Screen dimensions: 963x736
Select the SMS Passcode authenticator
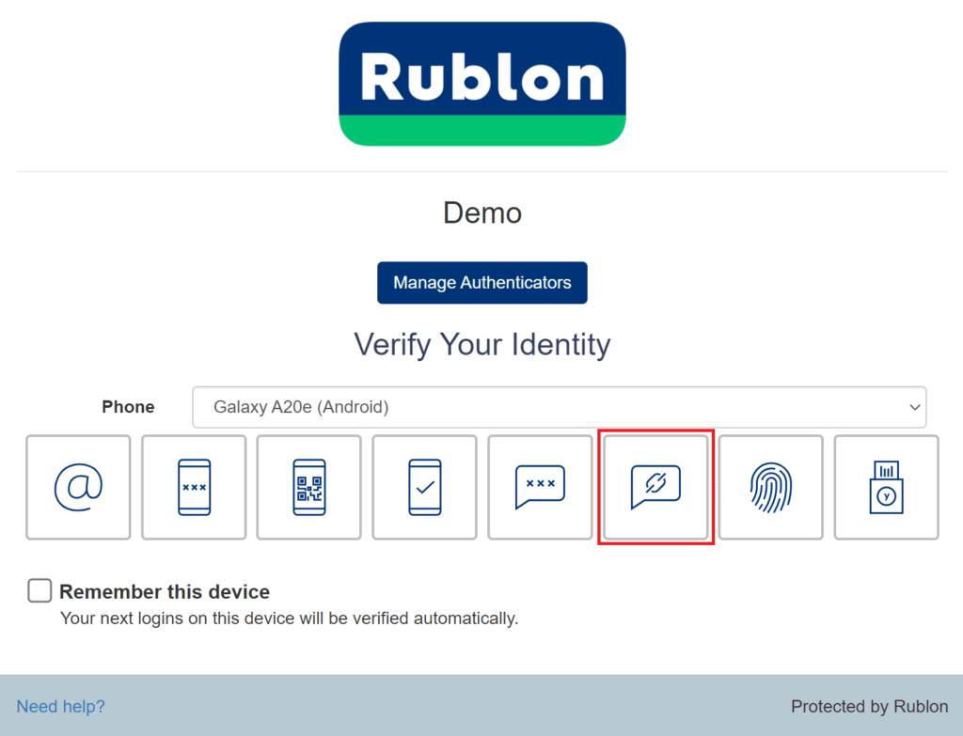tap(540, 487)
